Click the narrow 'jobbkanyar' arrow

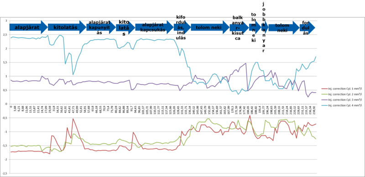265,27
